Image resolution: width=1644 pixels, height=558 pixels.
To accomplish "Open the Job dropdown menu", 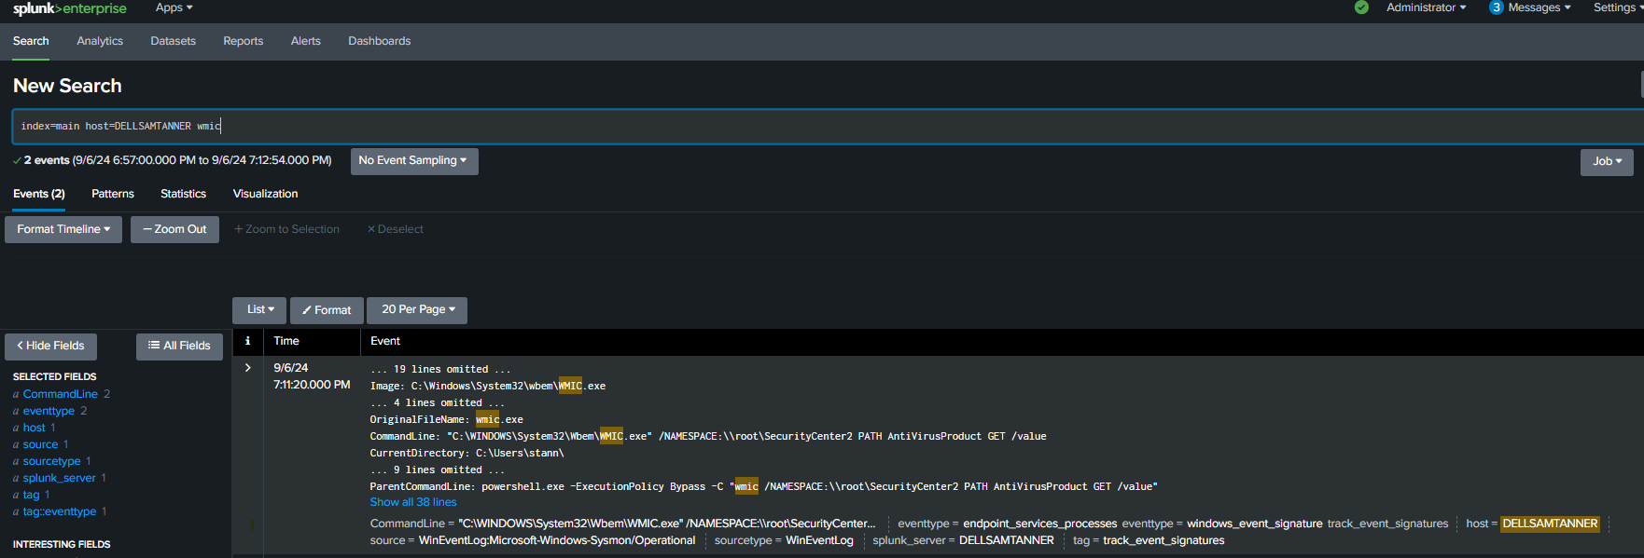I will pyautogui.click(x=1606, y=161).
